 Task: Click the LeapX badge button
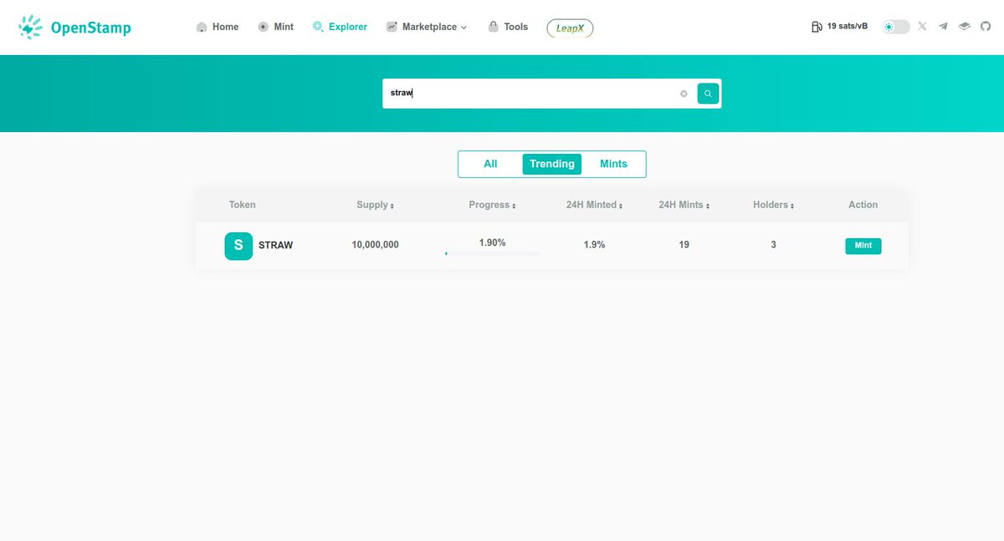click(x=570, y=28)
